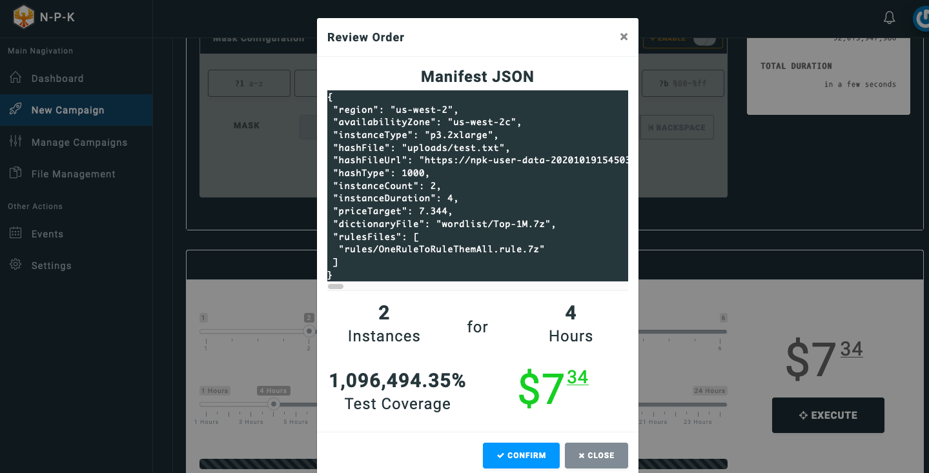Go to File Management page
Viewport: 929px width, 473px height.
click(73, 174)
